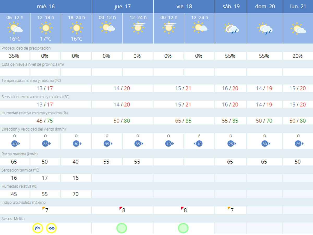Click the 40 km/h wind arrow icon
This screenshot has height=235, width=313.
15,144
